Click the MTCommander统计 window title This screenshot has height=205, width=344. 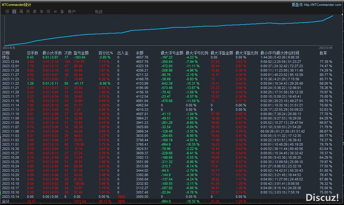click(x=16, y=5)
